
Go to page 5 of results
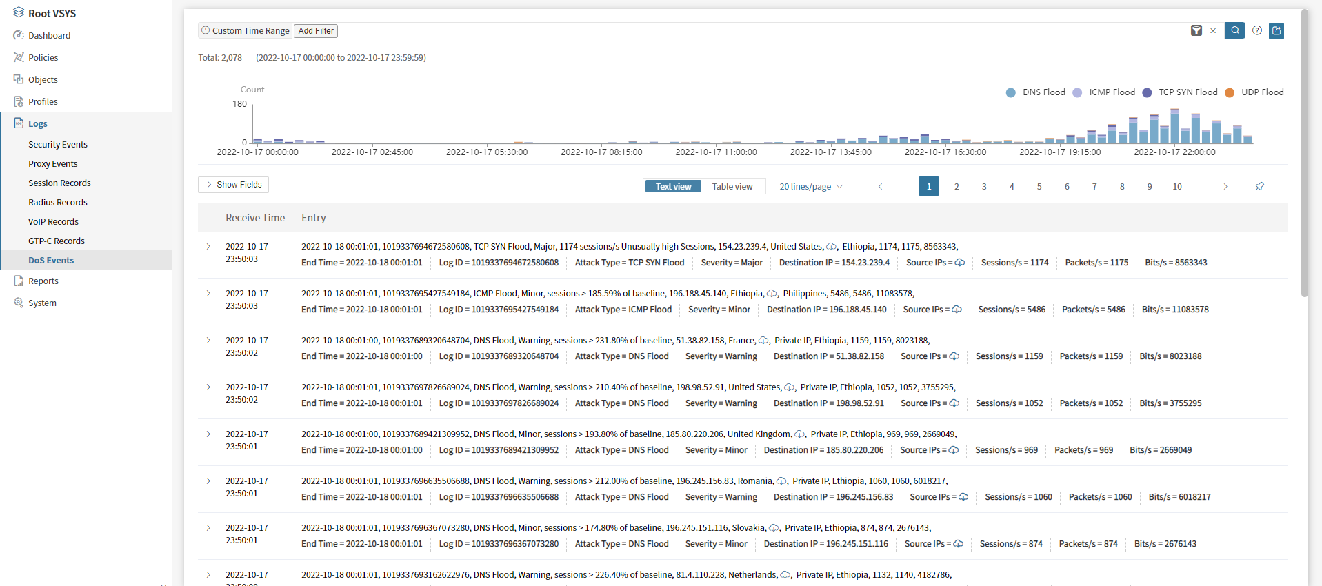click(x=1039, y=186)
